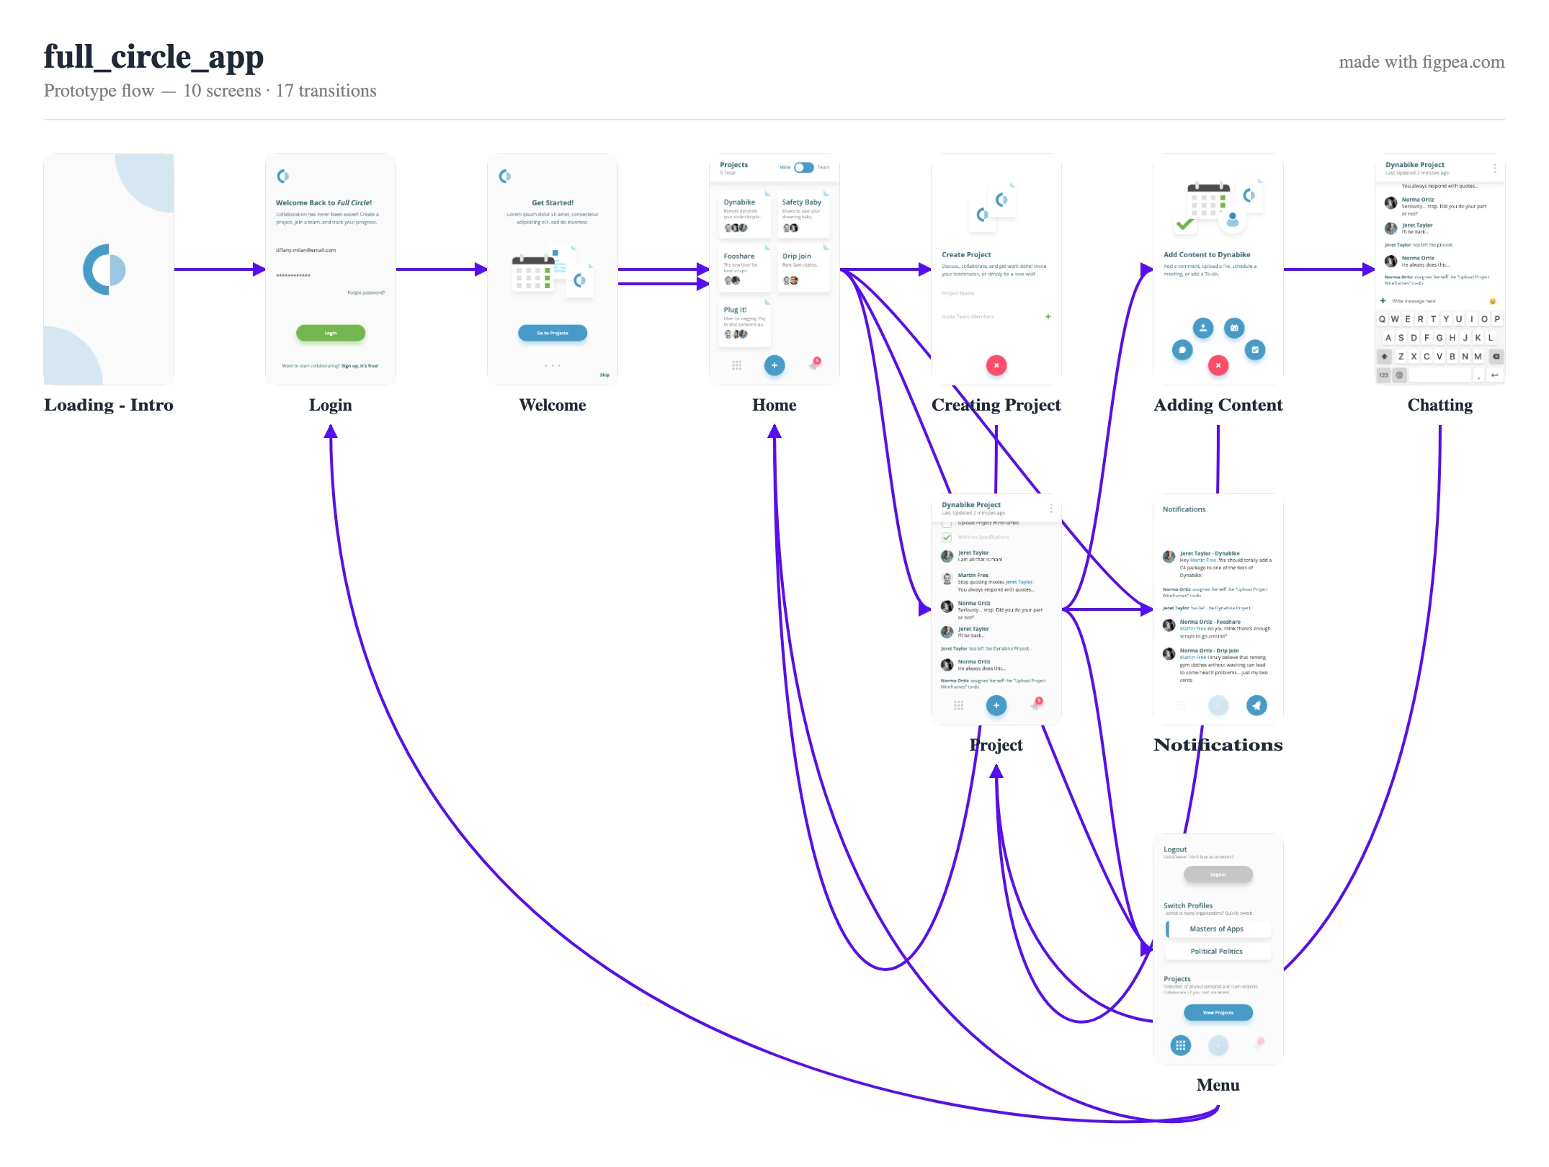The width and height of the screenshot is (1549, 1167).
Task: Open Drip Join project card on Home
Action: tap(803, 268)
